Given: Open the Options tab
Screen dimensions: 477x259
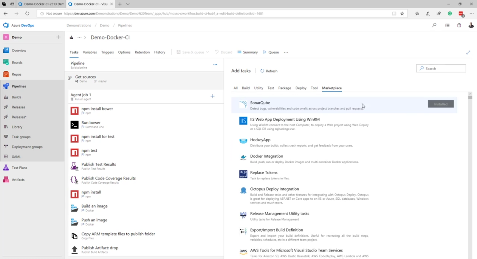Looking at the screenshot, I should click(124, 52).
